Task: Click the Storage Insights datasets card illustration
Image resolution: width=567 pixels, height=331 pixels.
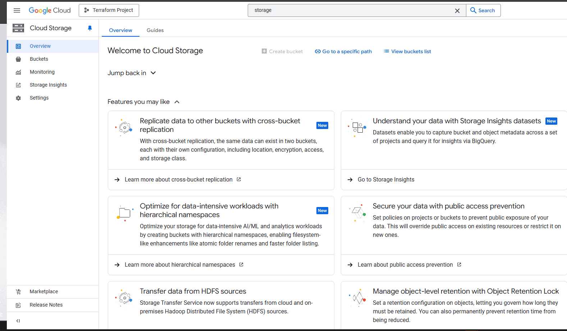Action: (x=357, y=128)
